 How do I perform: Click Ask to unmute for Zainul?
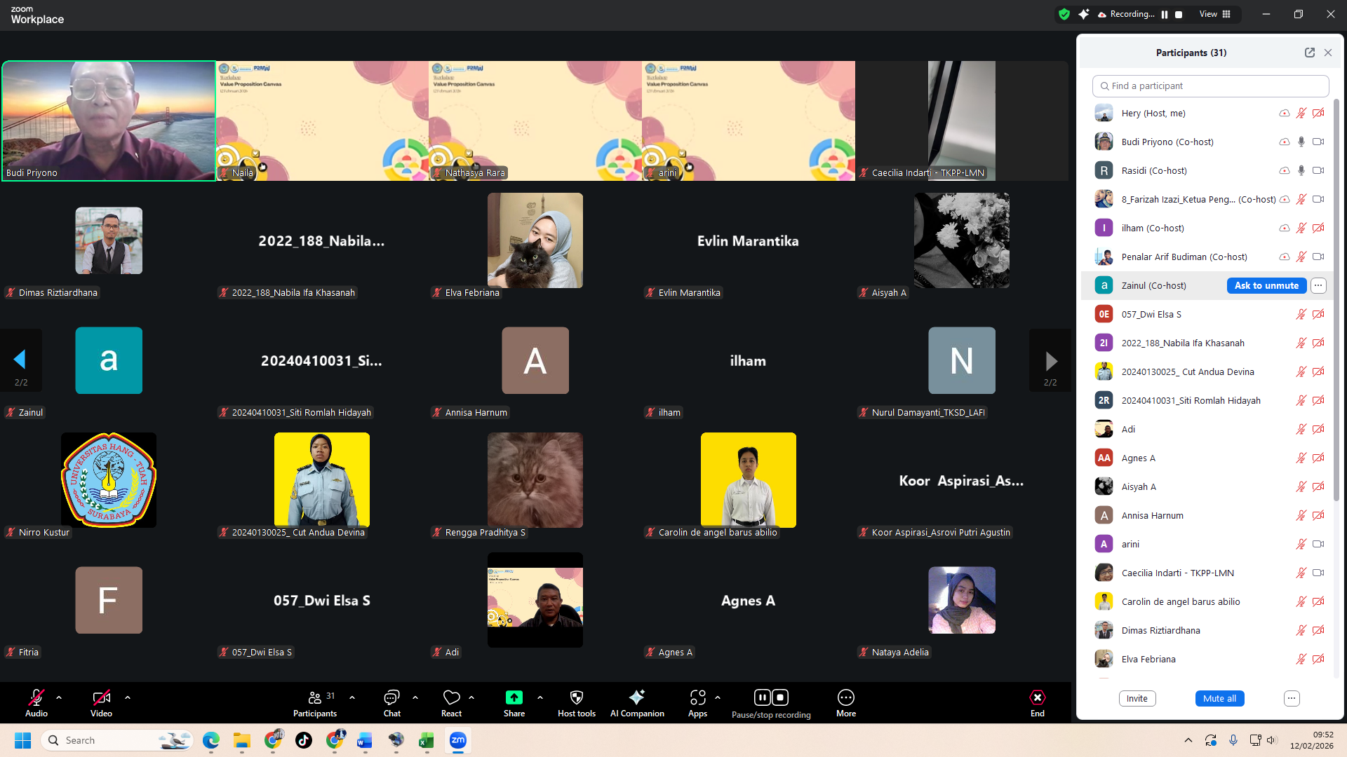1266,285
